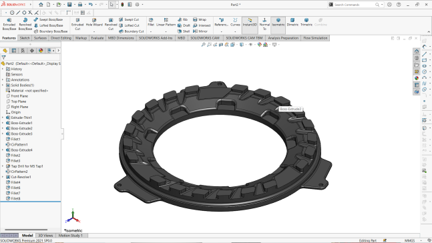Viewport: 432px width, 243px height.
Task: Set Trimetric view orientation
Action: click(306, 22)
